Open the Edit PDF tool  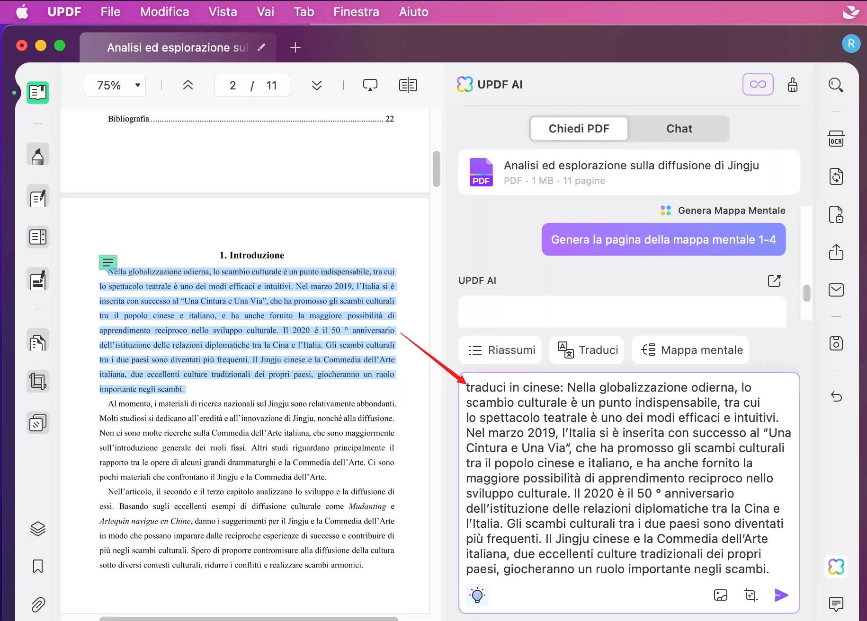[x=38, y=197]
